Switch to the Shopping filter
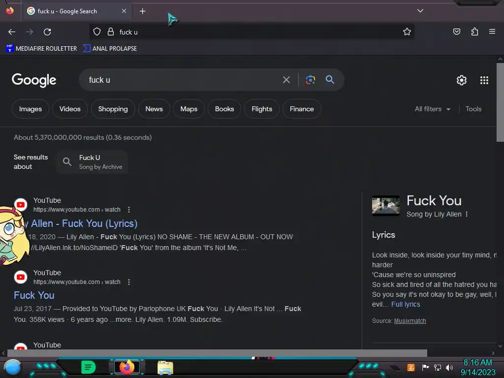This screenshot has width=504, height=378. tap(113, 109)
